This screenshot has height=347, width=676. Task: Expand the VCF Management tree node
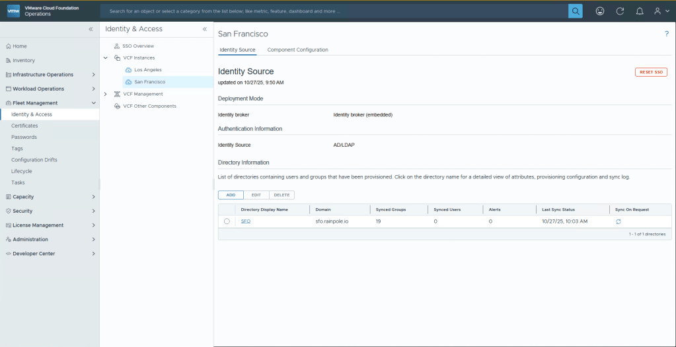click(106, 94)
